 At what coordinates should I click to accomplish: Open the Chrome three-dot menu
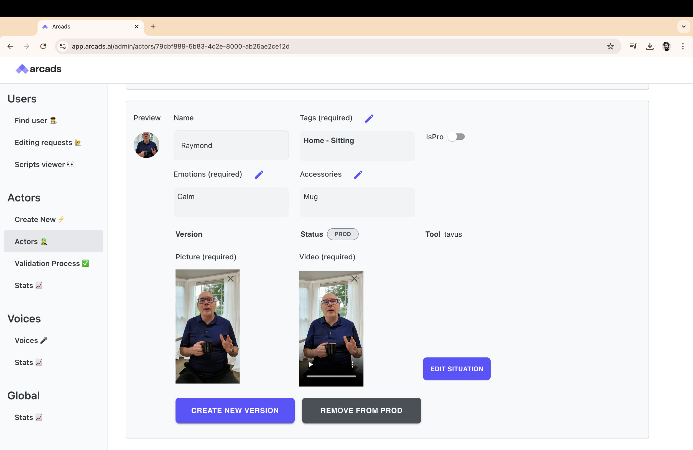(x=682, y=46)
